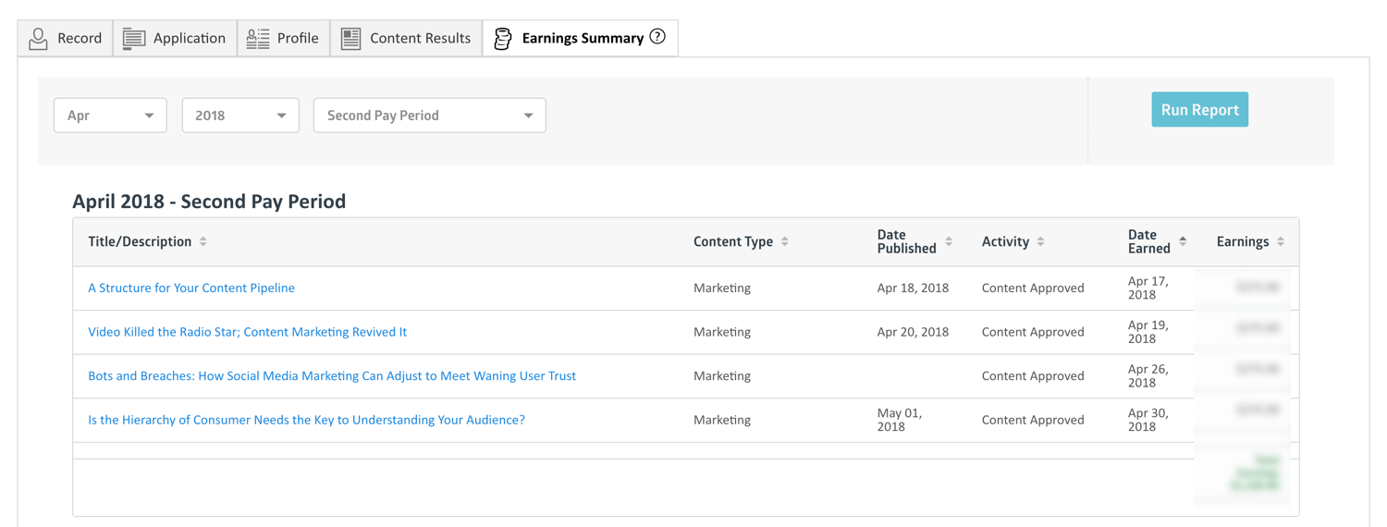Sort by Title/Description arrows
1387x527 pixels.
click(203, 241)
